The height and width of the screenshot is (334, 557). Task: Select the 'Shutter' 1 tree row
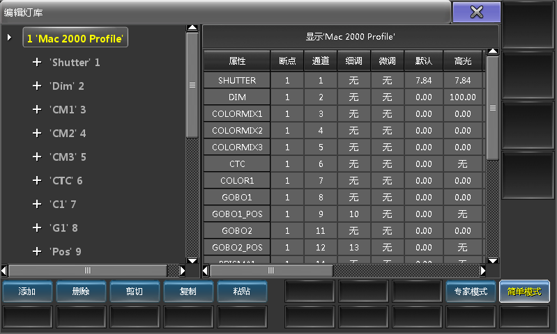click(x=75, y=63)
